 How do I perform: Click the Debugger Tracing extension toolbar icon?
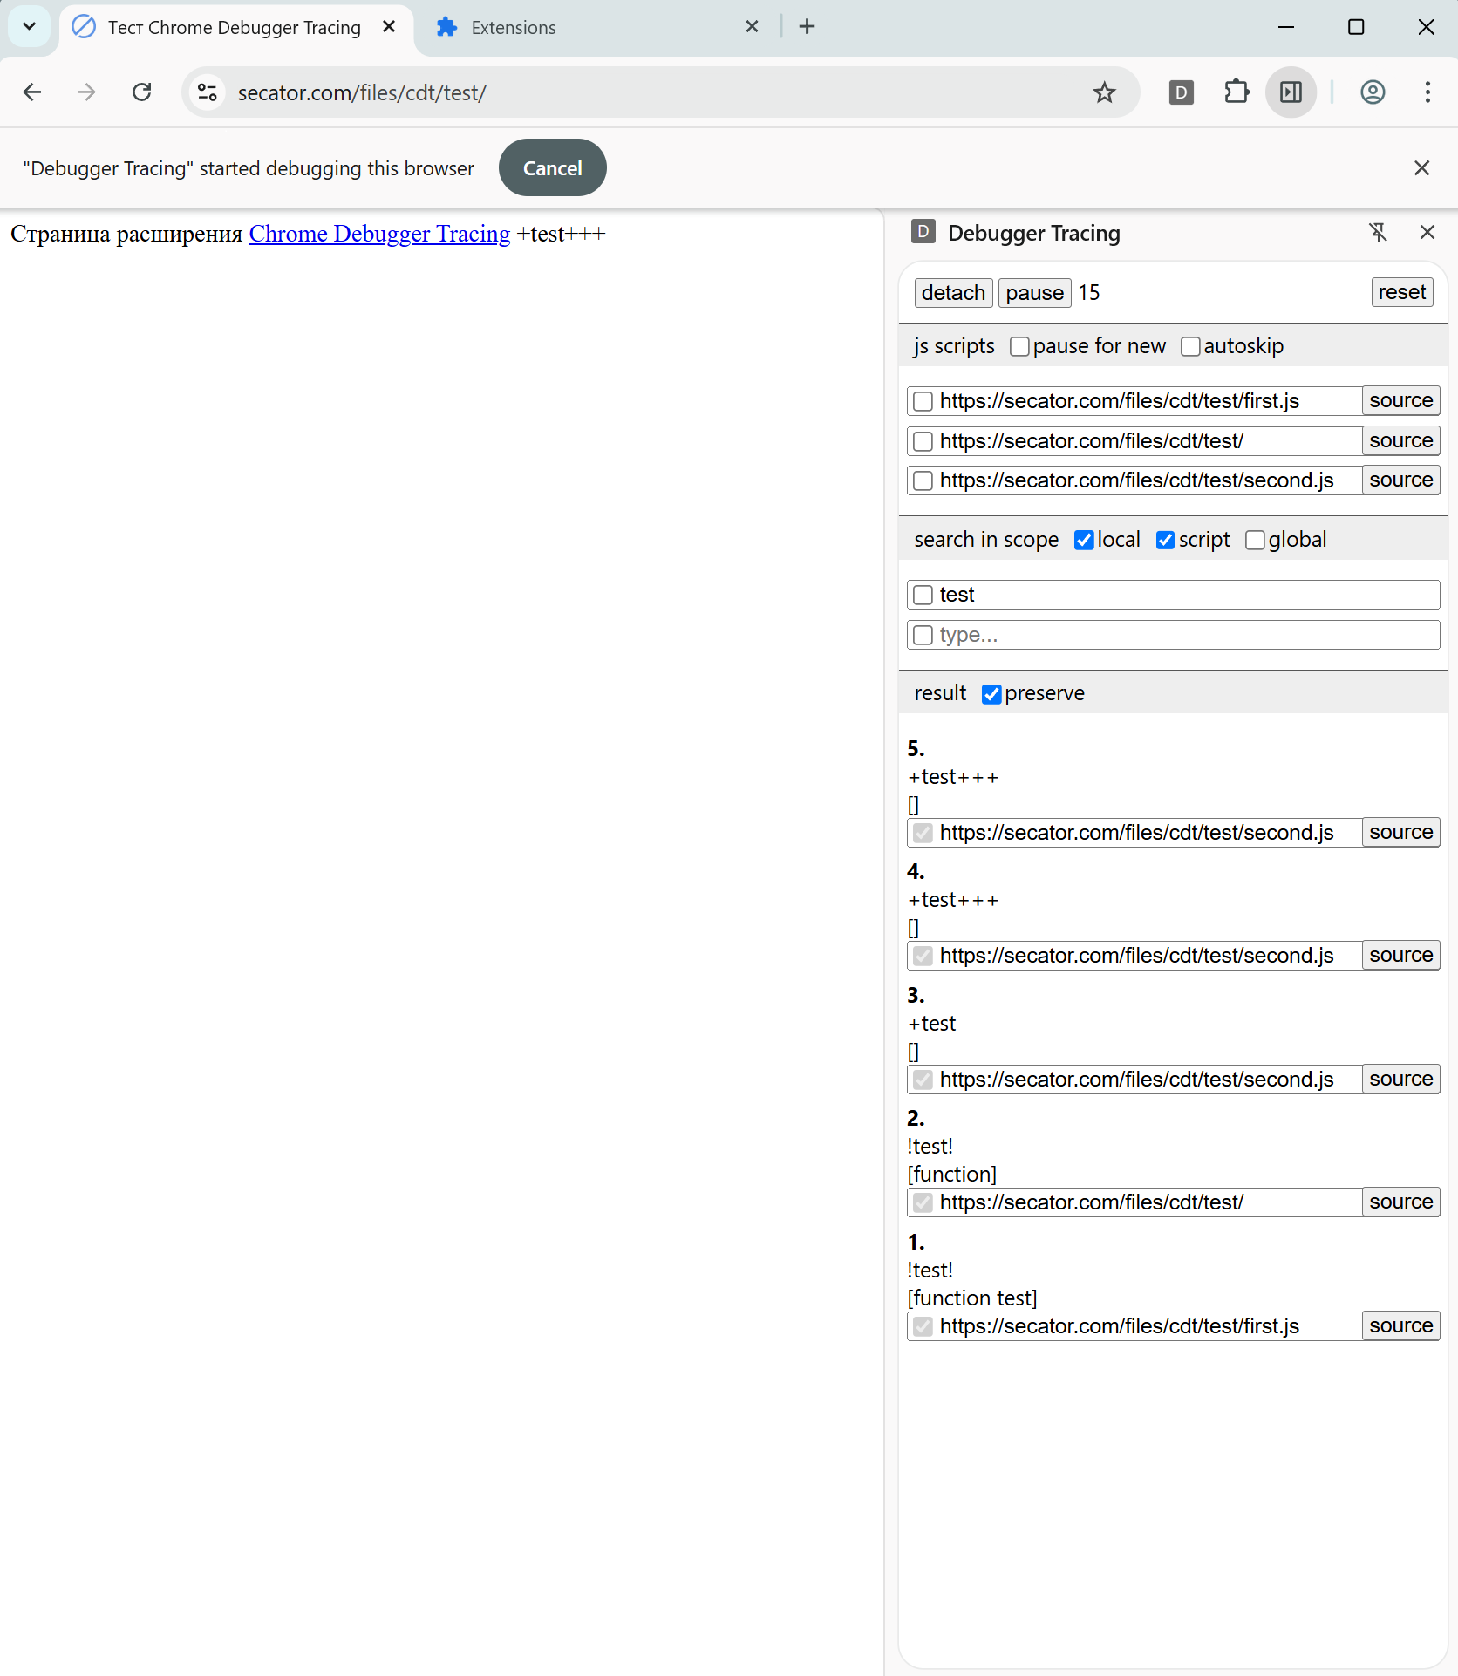[x=1181, y=92]
